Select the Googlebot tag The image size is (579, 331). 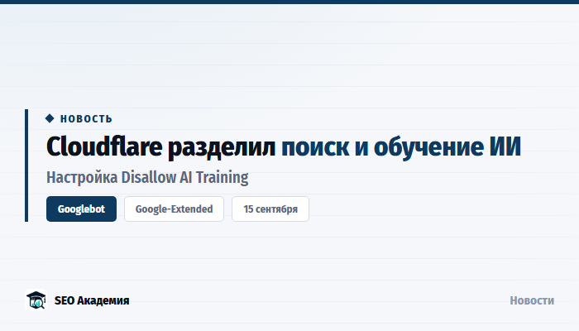[81, 209]
